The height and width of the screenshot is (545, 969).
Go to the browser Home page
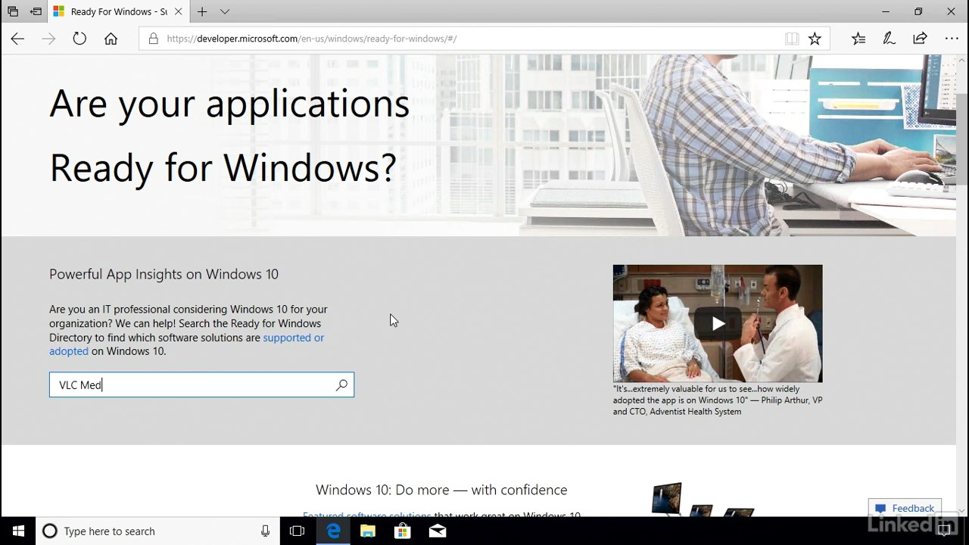tap(111, 39)
